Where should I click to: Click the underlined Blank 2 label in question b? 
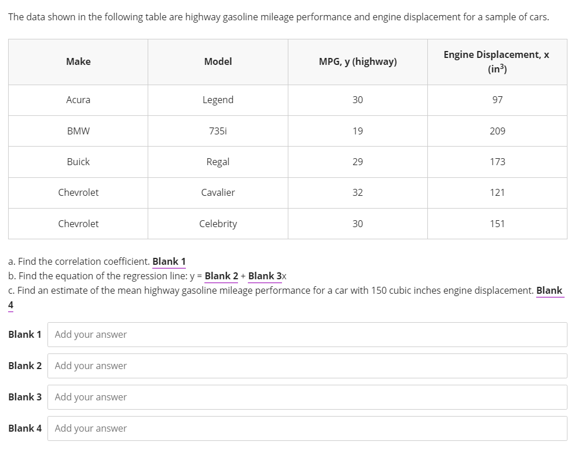[x=221, y=276]
